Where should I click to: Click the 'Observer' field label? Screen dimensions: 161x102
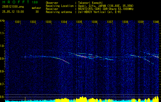(x=52, y=3)
